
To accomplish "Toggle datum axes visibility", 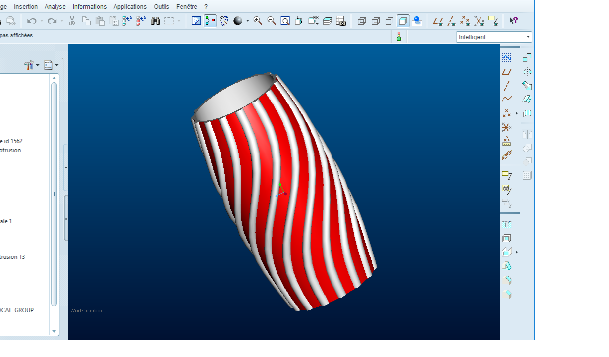I will [451, 21].
